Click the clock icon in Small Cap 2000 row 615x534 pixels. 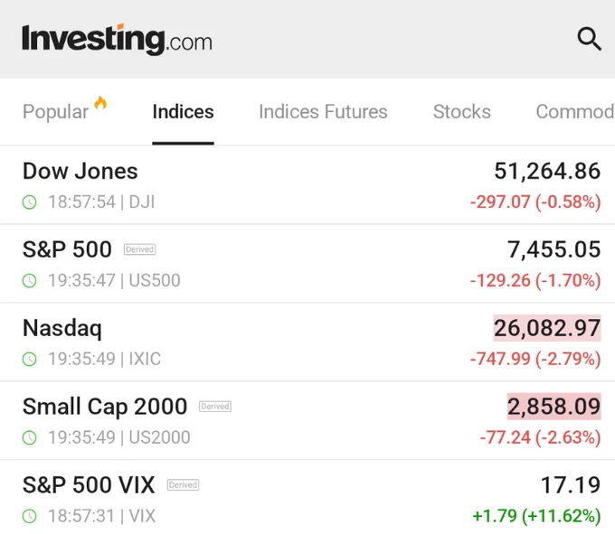point(30,437)
